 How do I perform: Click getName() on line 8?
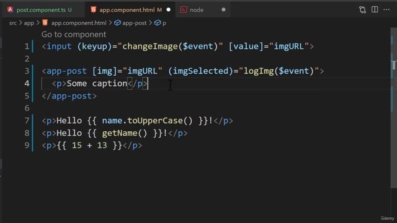pyautogui.click(x=125, y=133)
